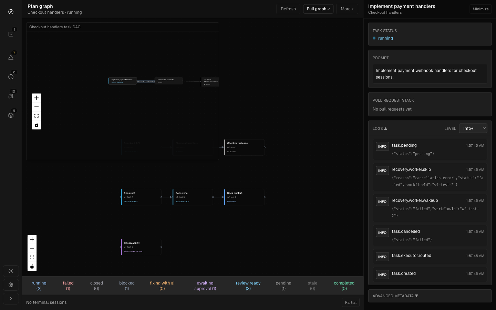
Task: Open the chip icon with badge 10
Action: 11,96
